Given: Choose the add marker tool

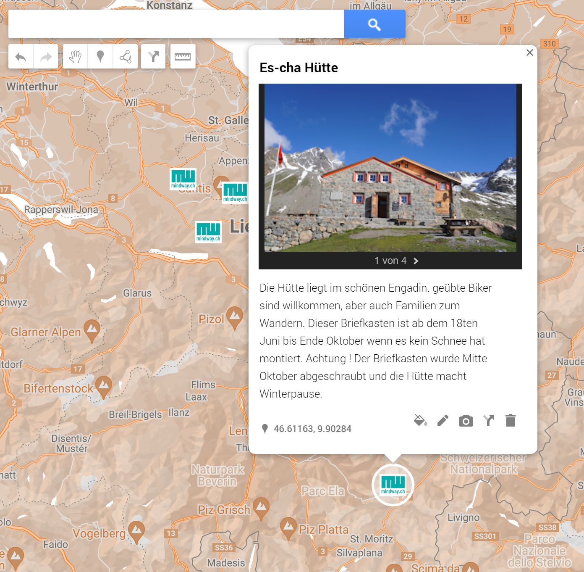Looking at the screenshot, I should (x=100, y=56).
